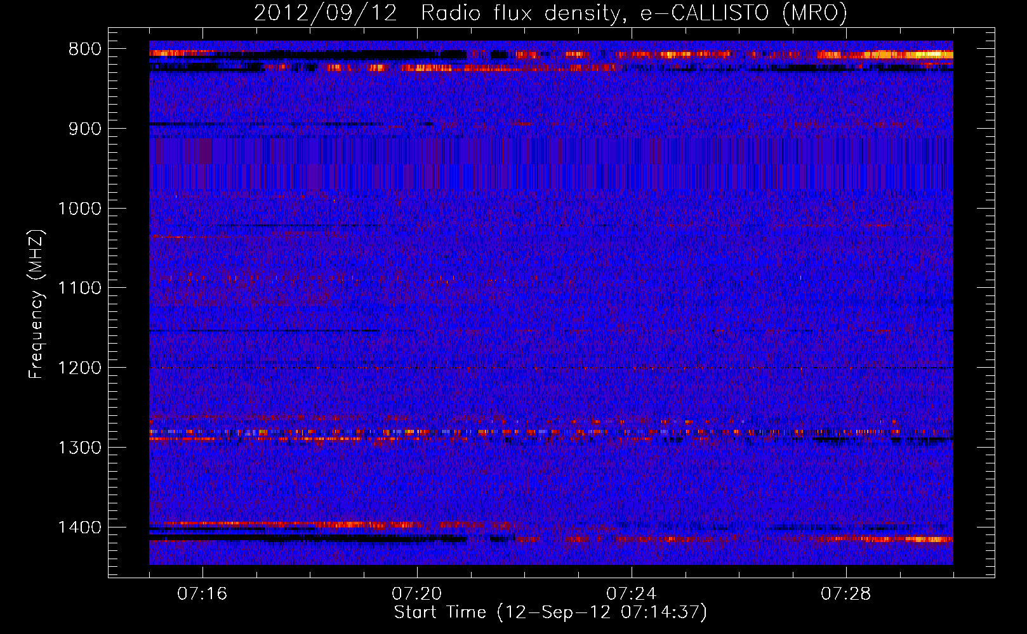Image resolution: width=1027 pixels, height=634 pixels.
Task: Click the 07:24 time tick label
Action: 631,594
